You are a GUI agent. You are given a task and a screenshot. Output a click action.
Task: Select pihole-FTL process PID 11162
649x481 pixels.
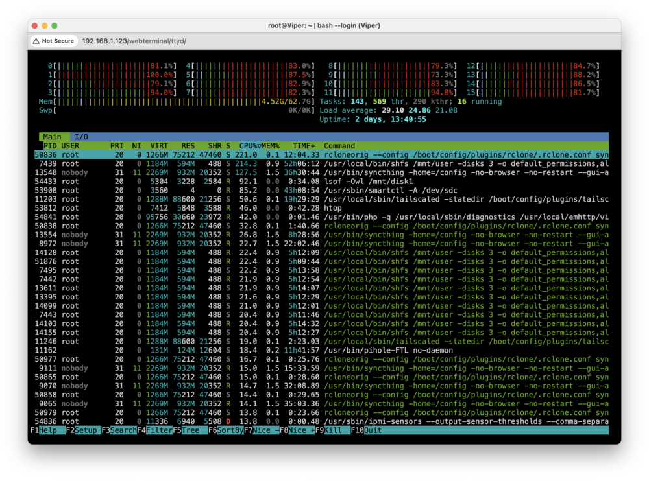pos(322,351)
